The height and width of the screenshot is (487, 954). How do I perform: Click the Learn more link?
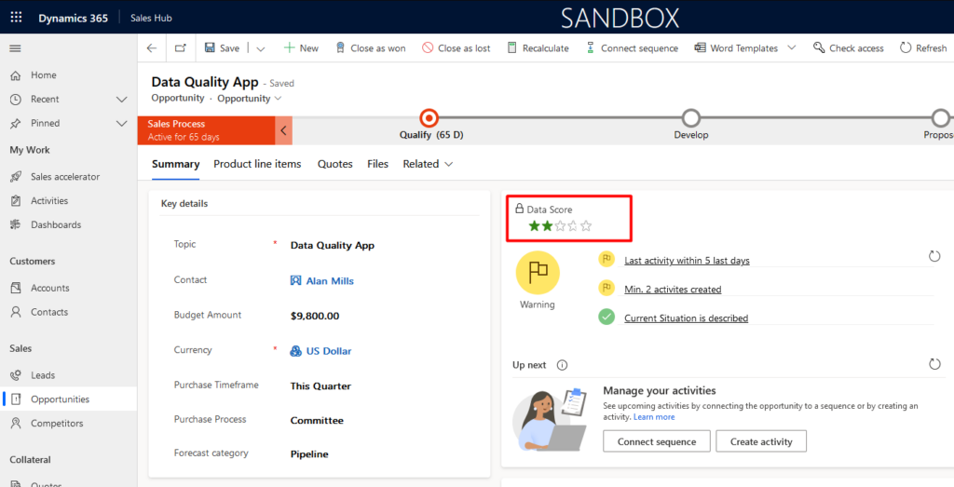click(654, 417)
